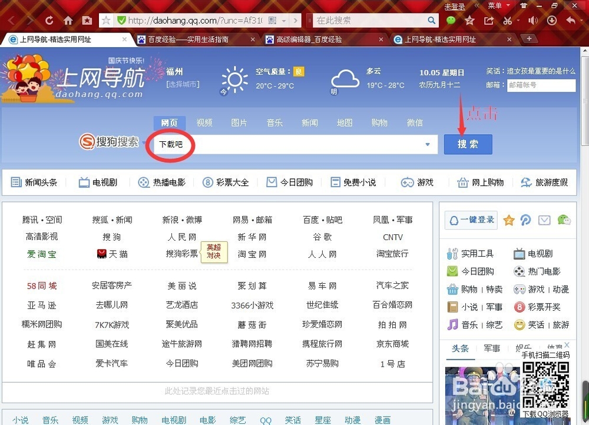Click inside the search input containing 下载吧

click(x=236, y=144)
